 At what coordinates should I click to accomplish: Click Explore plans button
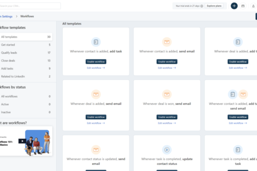(214, 6)
